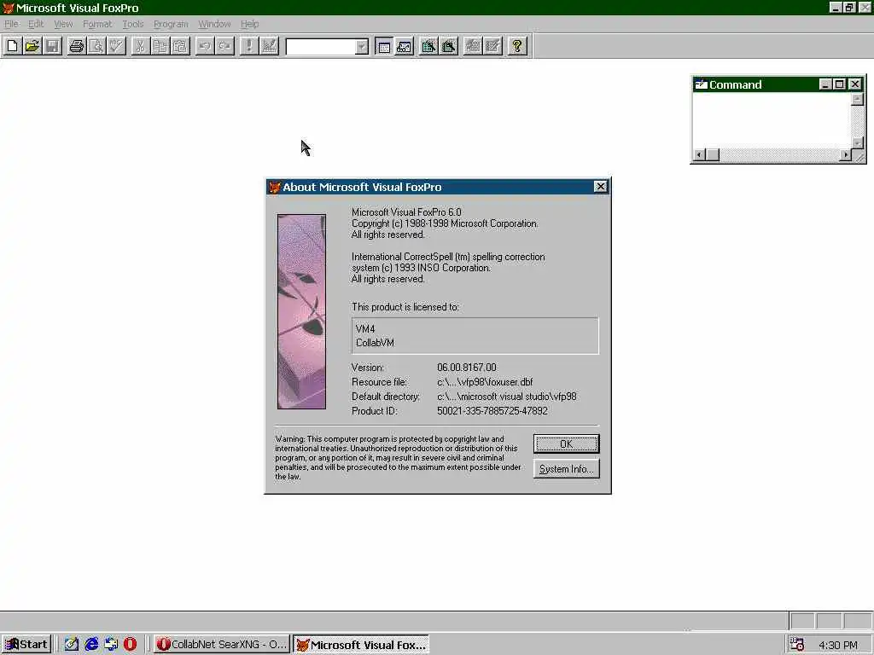This screenshot has height=655, width=874.
Task: Click Command window scroll up arrow
Action: click(857, 99)
